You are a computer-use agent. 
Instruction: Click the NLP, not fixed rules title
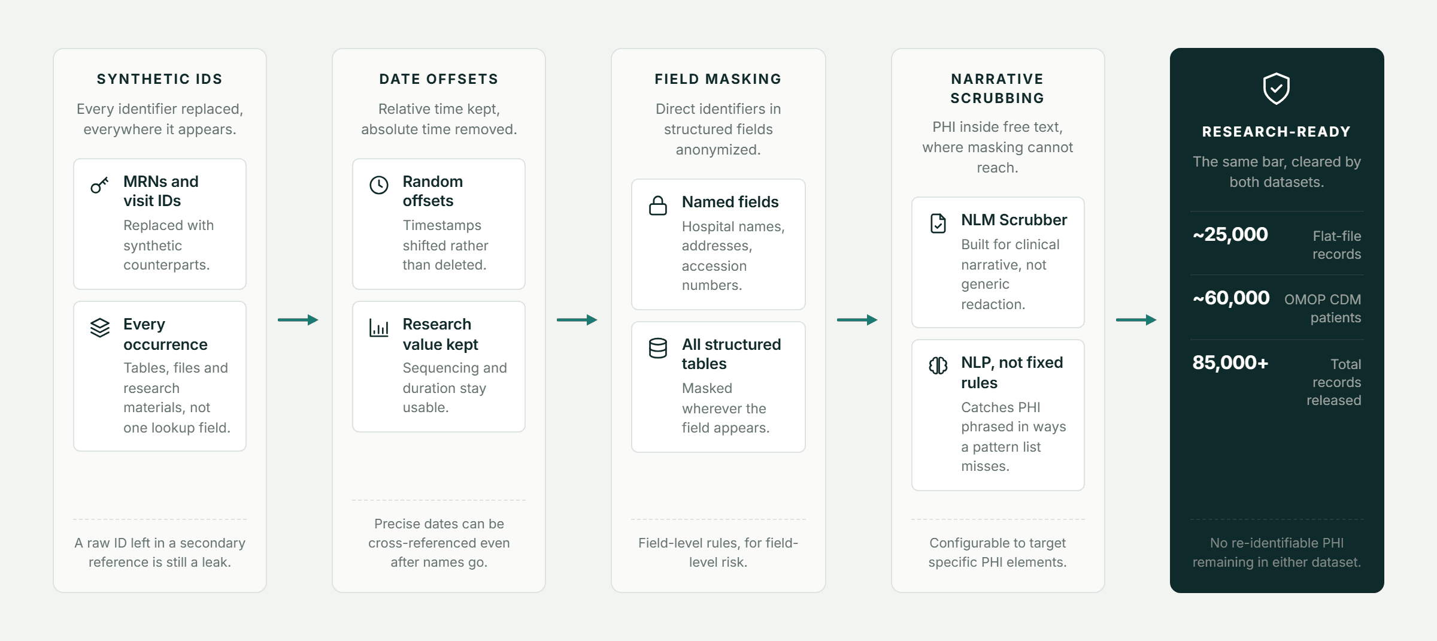click(1012, 373)
